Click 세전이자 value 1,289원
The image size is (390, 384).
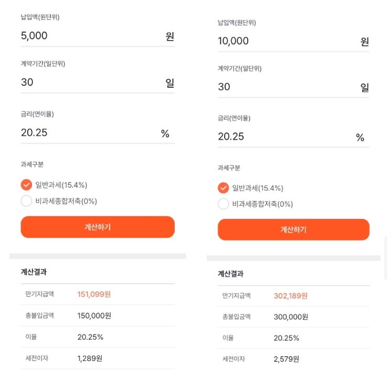(x=90, y=358)
